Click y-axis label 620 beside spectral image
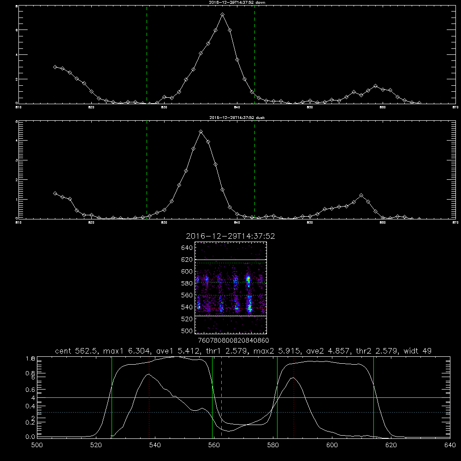The width and height of the screenshot is (461, 461). [187, 260]
